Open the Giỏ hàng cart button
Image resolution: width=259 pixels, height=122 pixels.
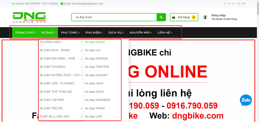pos(184,17)
